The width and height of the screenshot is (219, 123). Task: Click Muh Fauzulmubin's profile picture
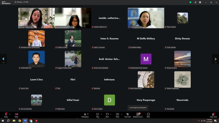coord(146,80)
